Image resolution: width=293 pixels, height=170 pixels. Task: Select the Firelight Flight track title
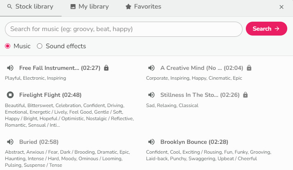click(x=50, y=95)
